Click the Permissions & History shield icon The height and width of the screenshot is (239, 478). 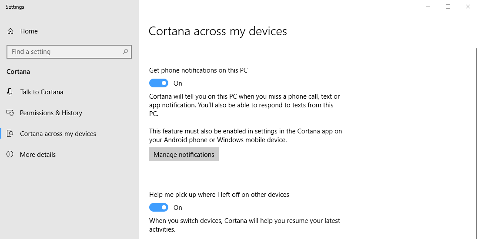(10, 113)
